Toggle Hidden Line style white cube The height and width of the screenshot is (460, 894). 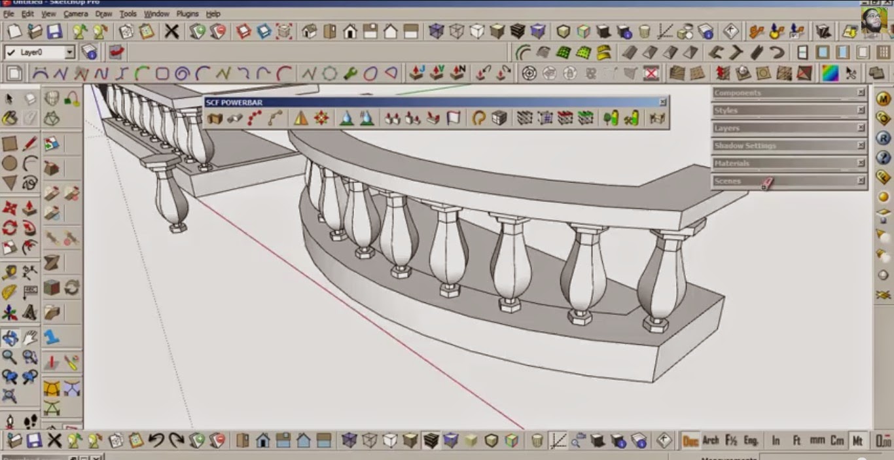477,31
